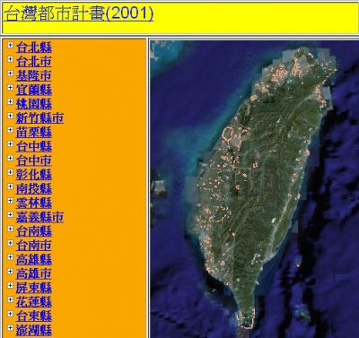The image size is (359, 338).
Task: Expand the 台中縣 plus icon
Action: pyautogui.click(x=11, y=143)
